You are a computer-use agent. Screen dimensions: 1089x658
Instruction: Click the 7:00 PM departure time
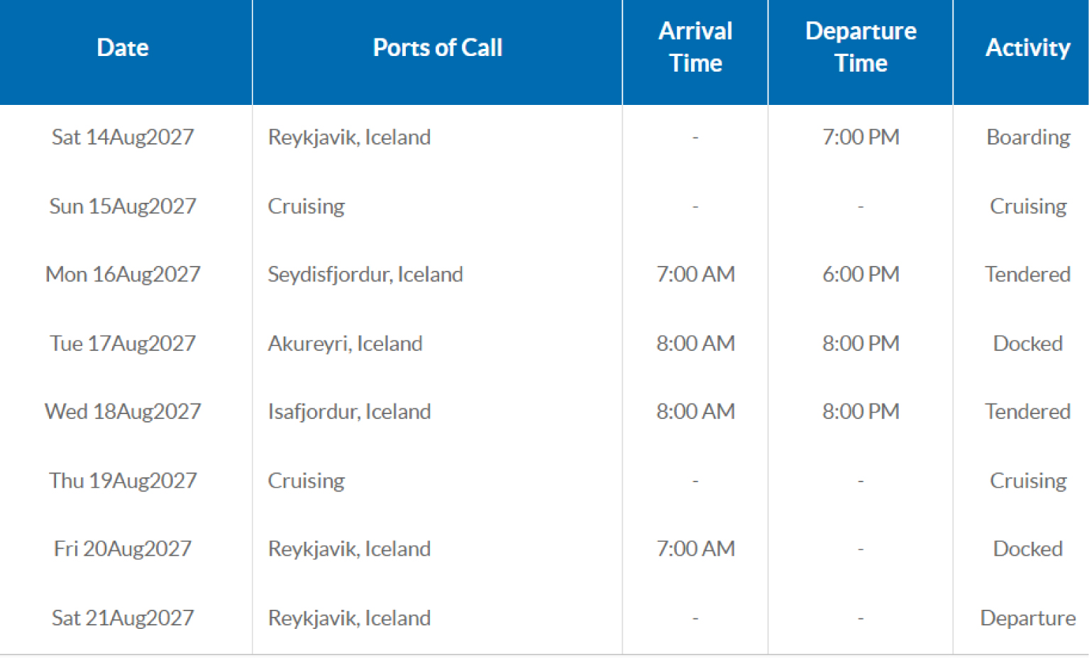click(x=861, y=137)
